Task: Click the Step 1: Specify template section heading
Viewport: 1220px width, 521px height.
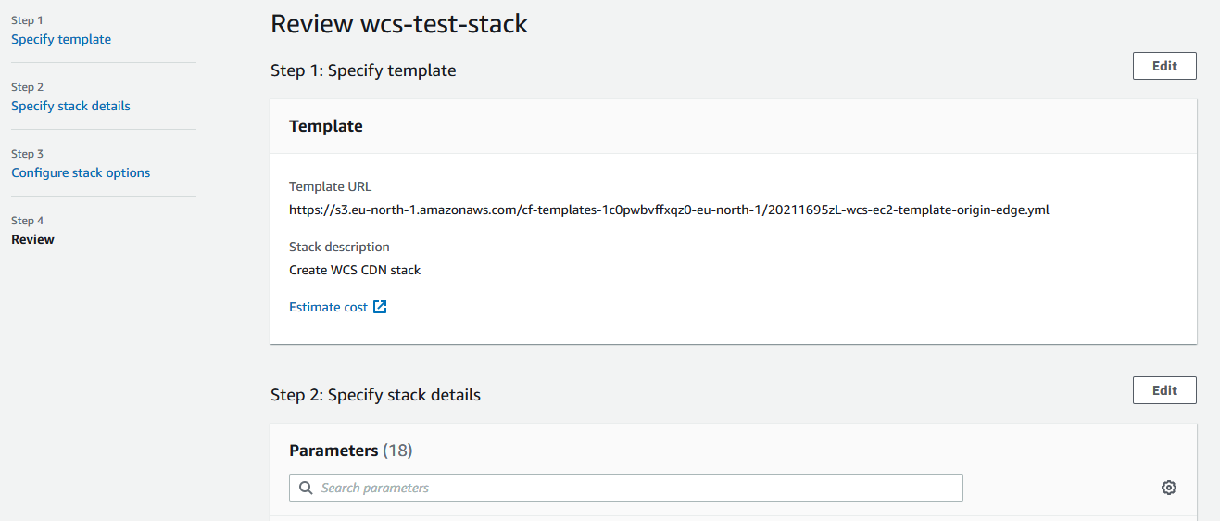Action: tap(363, 70)
